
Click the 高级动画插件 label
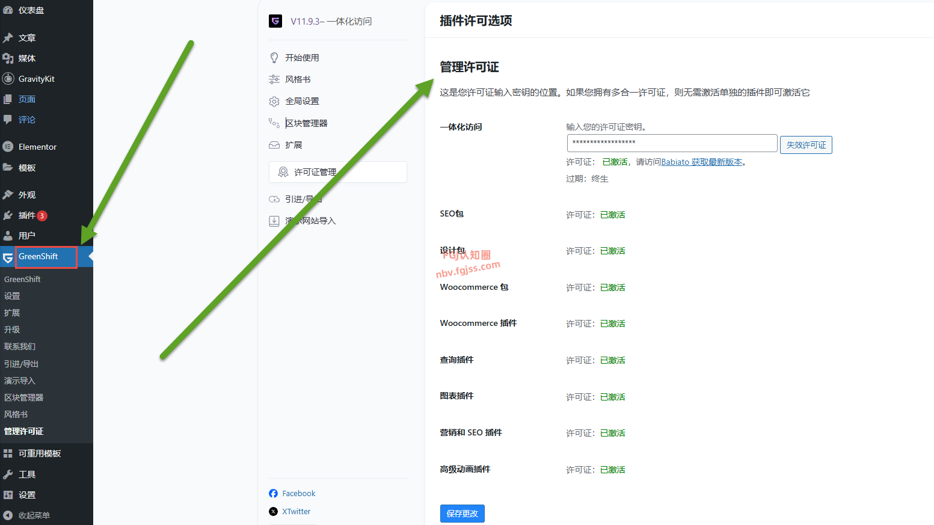coord(465,469)
